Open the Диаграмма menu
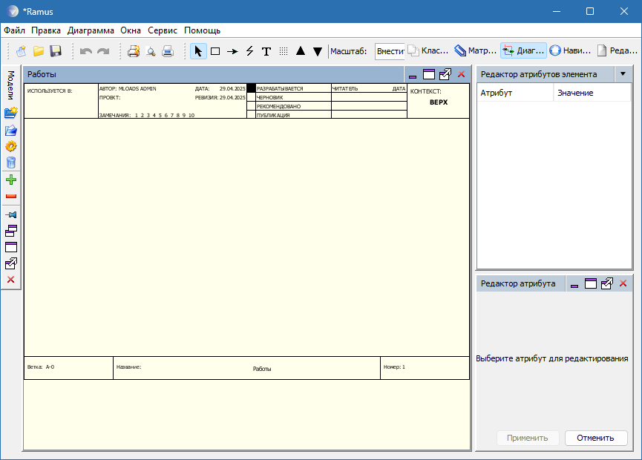The width and height of the screenshot is (642, 460). tap(91, 30)
